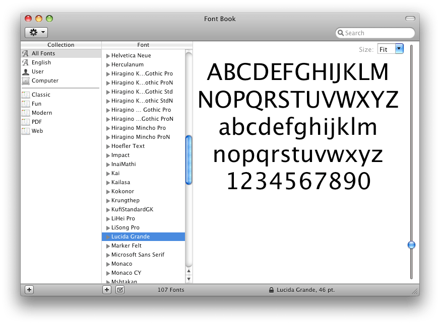The height and width of the screenshot is (324, 440).
Task: Open the gear action menu
Action: tap(36, 33)
